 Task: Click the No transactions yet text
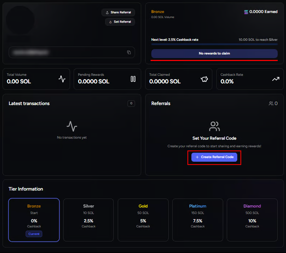click(72, 138)
